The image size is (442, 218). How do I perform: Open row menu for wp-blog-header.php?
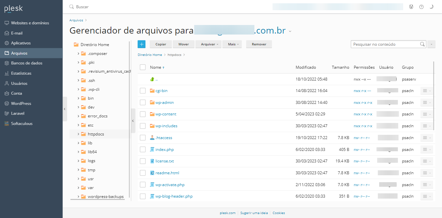427,196
